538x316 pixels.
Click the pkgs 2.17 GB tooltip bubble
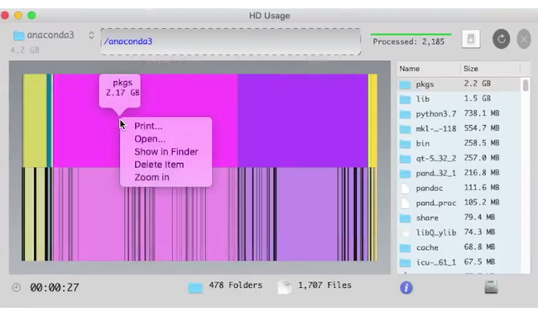pyautogui.click(x=120, y=90)
